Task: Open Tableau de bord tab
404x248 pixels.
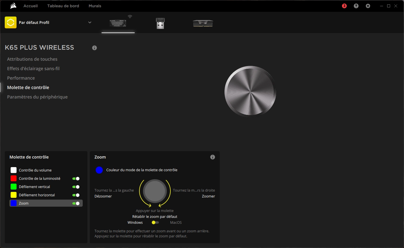Action: pyautogui.click(x=63, y=6)
